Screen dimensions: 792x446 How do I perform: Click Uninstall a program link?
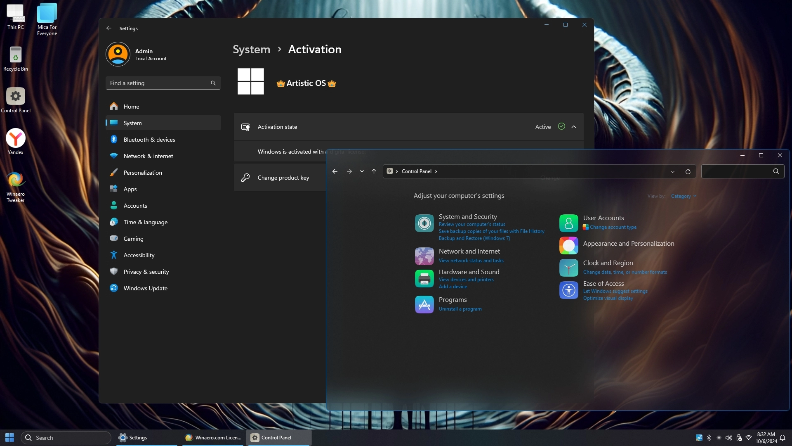pyautogui.click(x=460, y=309)
